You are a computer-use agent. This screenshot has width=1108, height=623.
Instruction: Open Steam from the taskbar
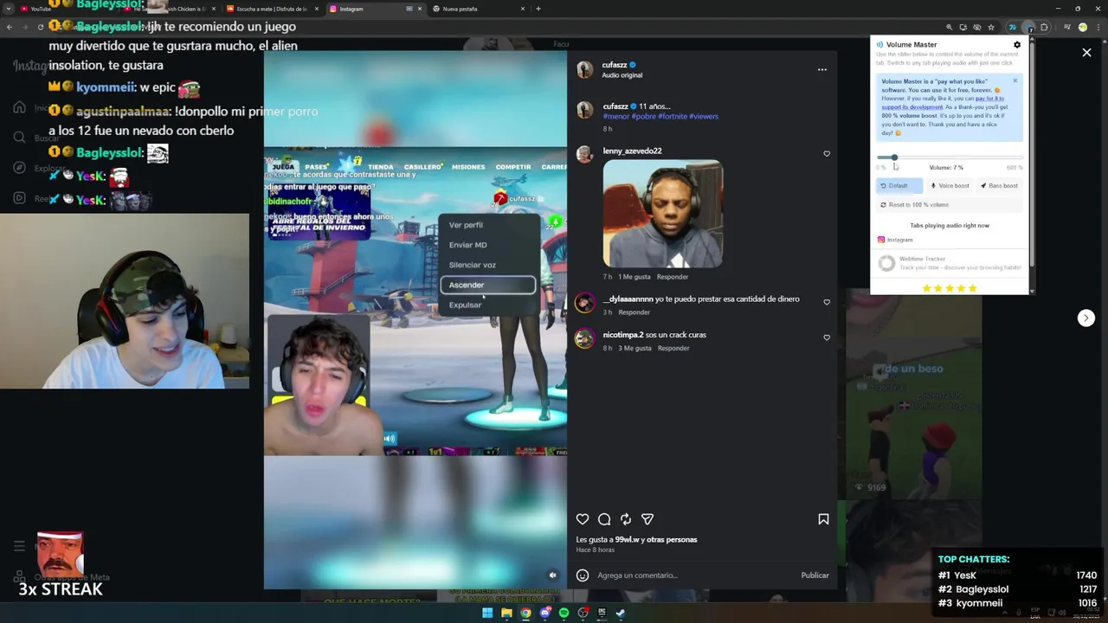(621, 613)
